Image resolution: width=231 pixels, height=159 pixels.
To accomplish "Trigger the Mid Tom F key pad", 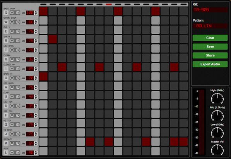I will [x=6, y=115].
